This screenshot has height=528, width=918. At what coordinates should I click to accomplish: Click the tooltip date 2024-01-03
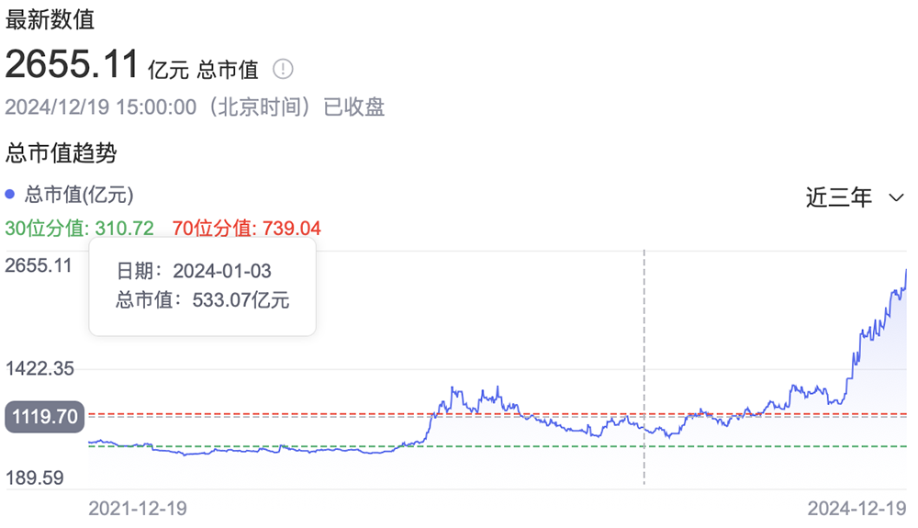click(x=220, y=271)
